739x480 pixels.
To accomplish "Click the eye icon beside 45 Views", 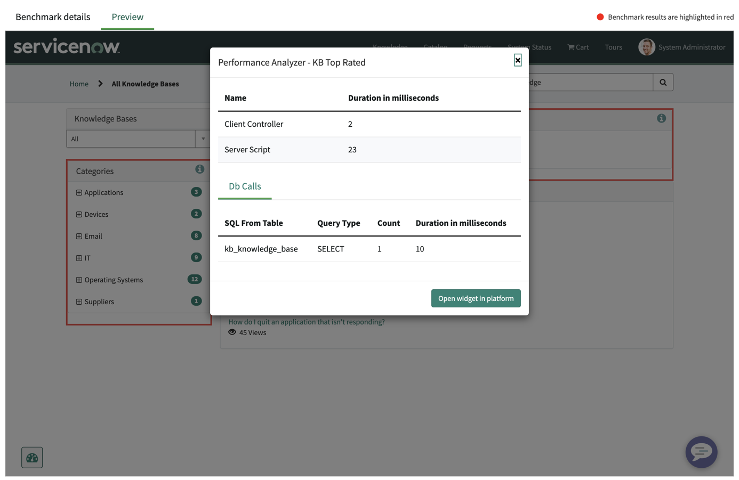I will (232, 332).
